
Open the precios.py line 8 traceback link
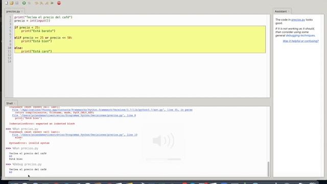(74, 115)
